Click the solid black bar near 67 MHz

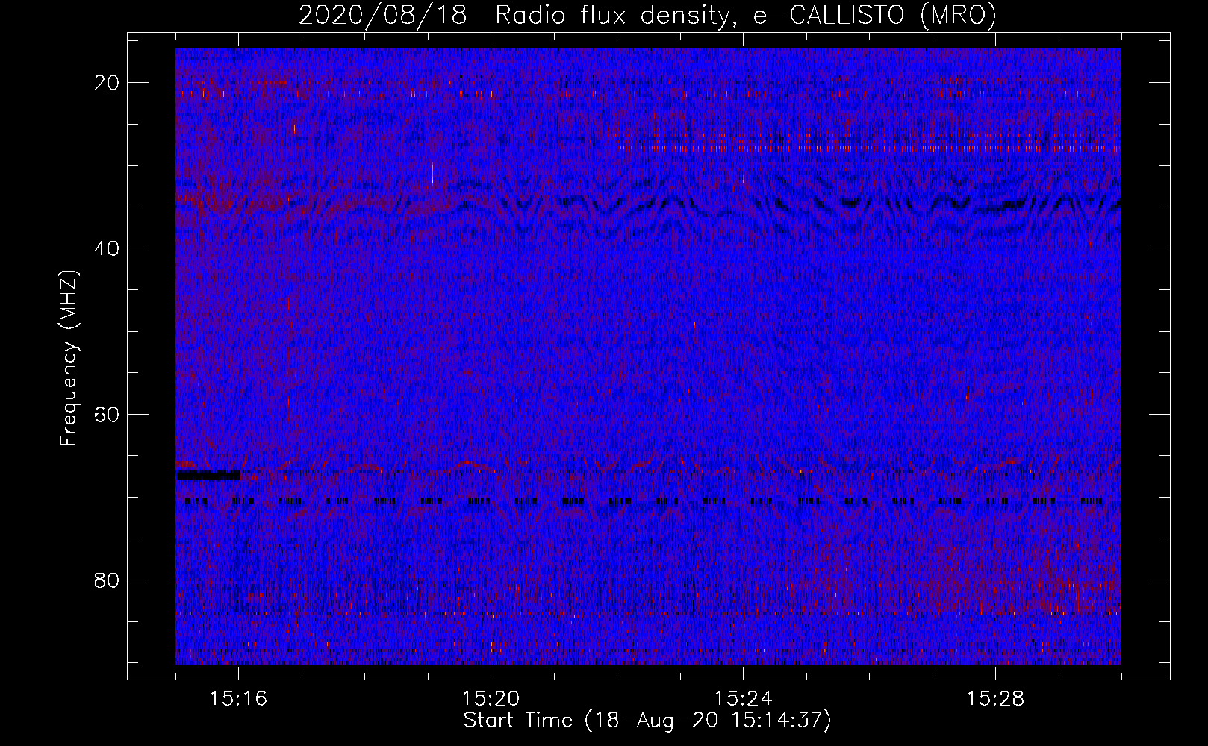pyautogui.click(x=208, y=474)
